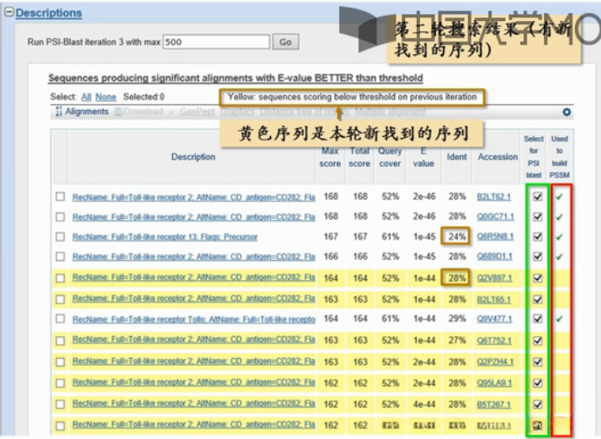Image resolution: width=601 pixels, height=439 pixels.
Task: Uncheck PSI blast selection for Q2V897.1
Action: pos(538,278)
